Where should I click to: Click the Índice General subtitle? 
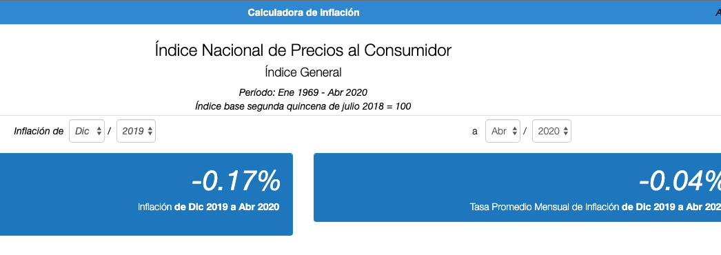[x=303, y=72]
